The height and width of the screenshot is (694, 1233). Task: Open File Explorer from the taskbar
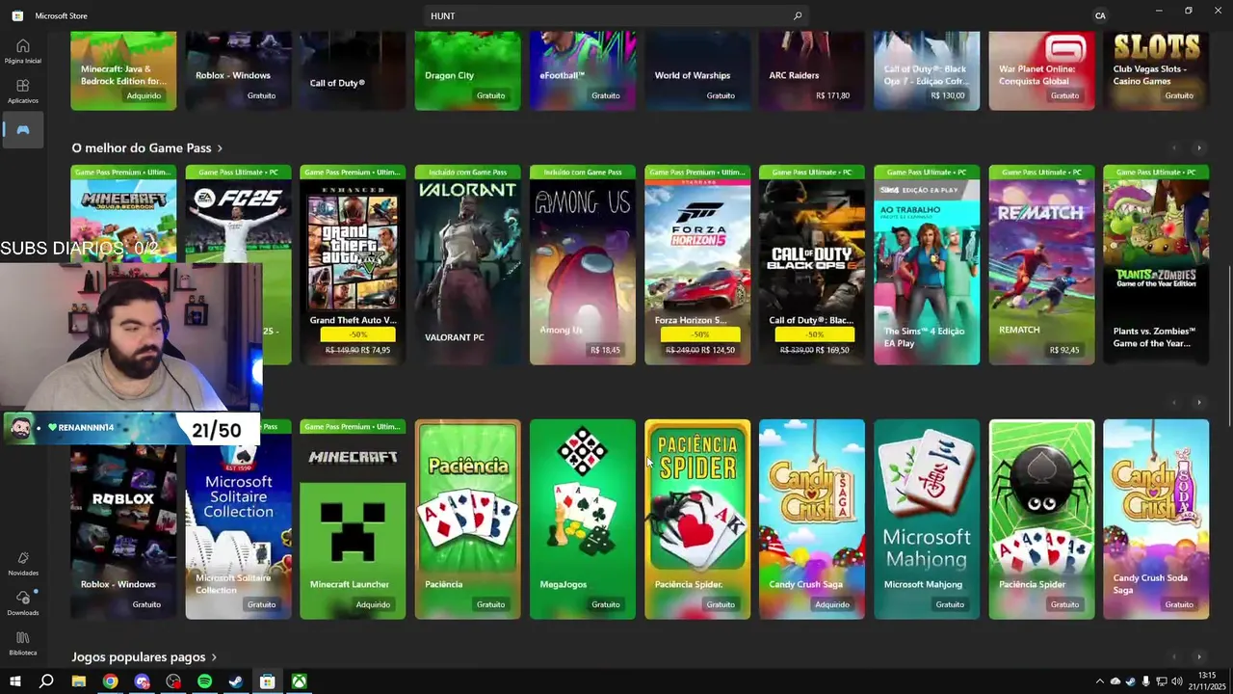click(x=79, y=681)
